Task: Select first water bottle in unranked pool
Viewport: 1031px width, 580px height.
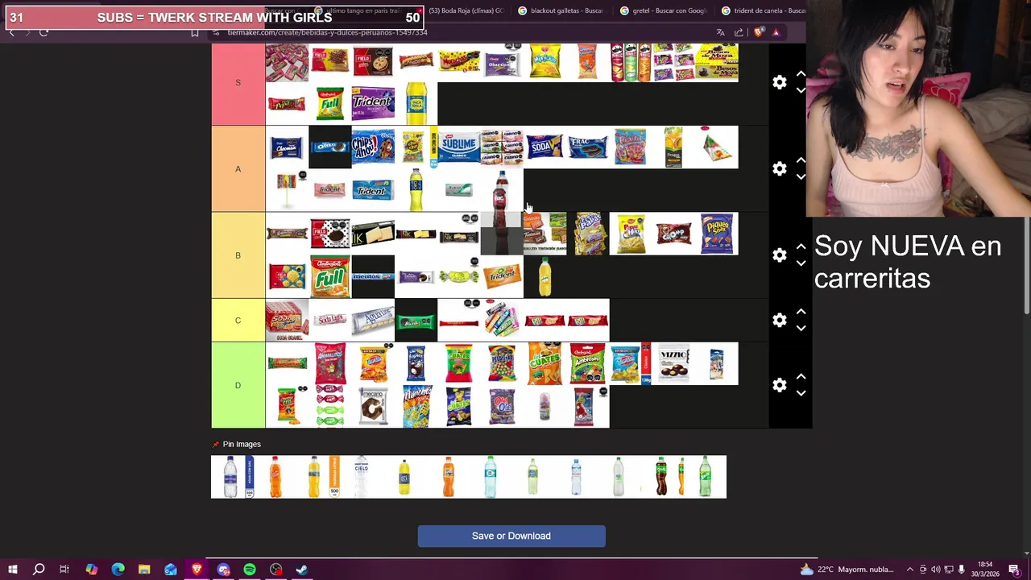Action: 232,476
